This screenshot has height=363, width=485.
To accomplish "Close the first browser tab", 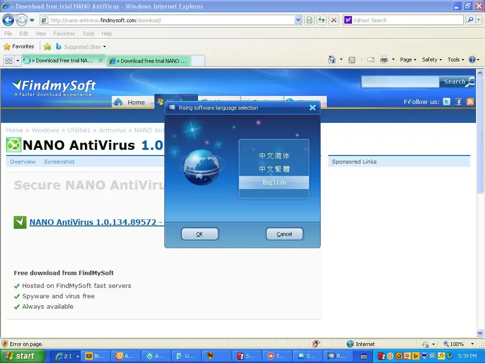I will 100,61.
